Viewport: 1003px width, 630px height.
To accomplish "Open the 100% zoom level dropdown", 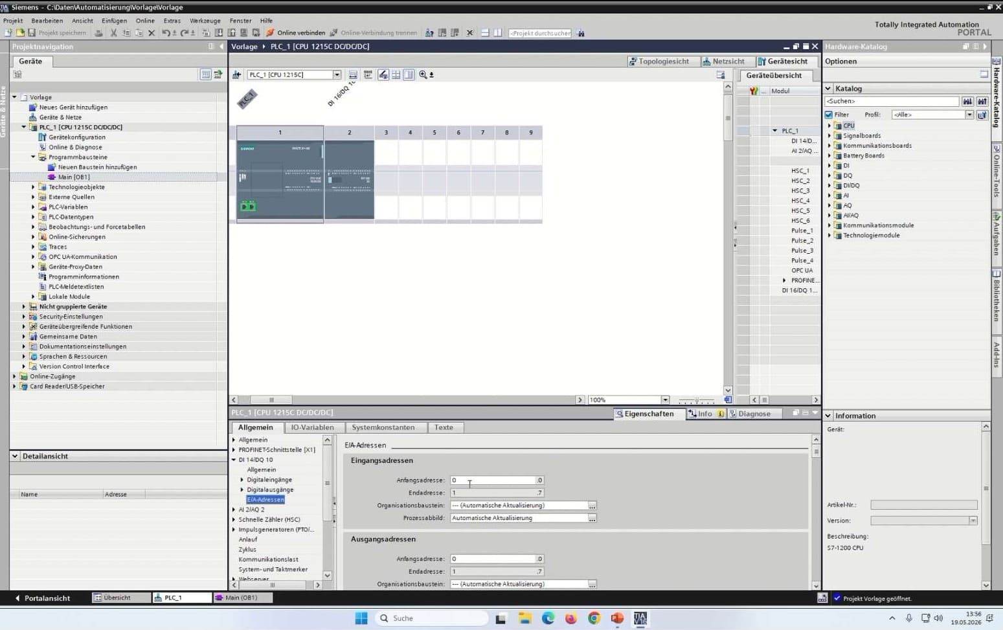I will [x=665, y=400].
